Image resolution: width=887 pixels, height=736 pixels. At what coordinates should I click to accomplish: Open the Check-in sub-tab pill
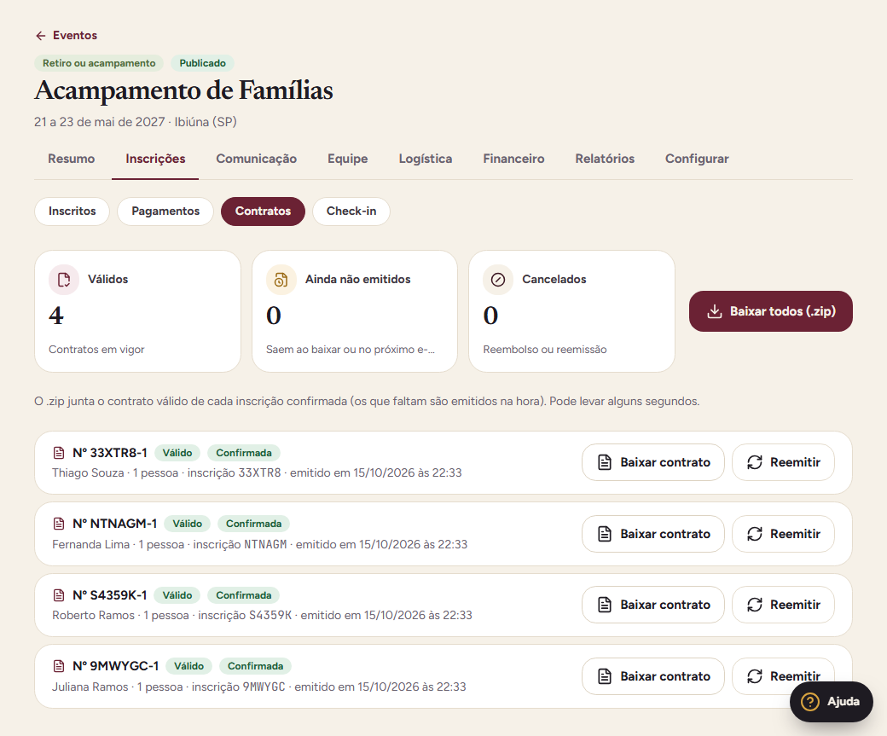pos(351,212)
